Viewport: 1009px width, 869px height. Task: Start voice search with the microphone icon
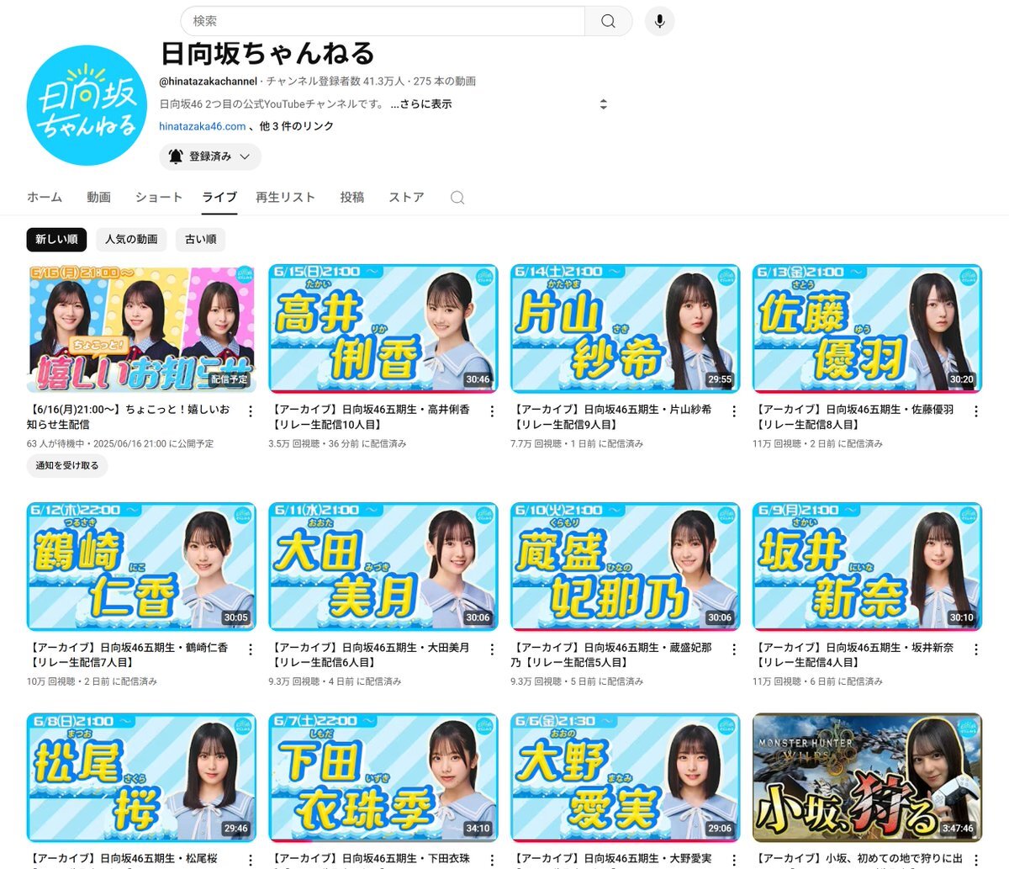pos(660,22)
